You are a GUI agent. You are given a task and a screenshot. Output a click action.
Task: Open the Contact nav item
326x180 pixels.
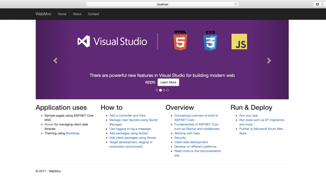[x=93, y=14]
